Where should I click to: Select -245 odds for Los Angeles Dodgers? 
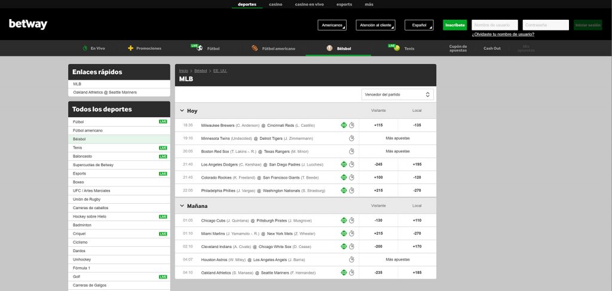point(378,164)
